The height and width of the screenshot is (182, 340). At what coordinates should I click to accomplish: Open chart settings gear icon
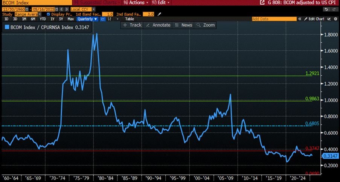(x=335, y=19)
